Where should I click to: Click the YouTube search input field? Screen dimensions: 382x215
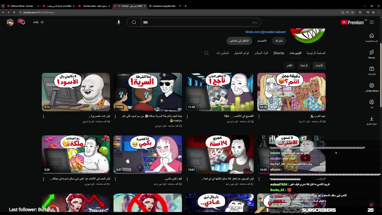(x=201, y=22)
